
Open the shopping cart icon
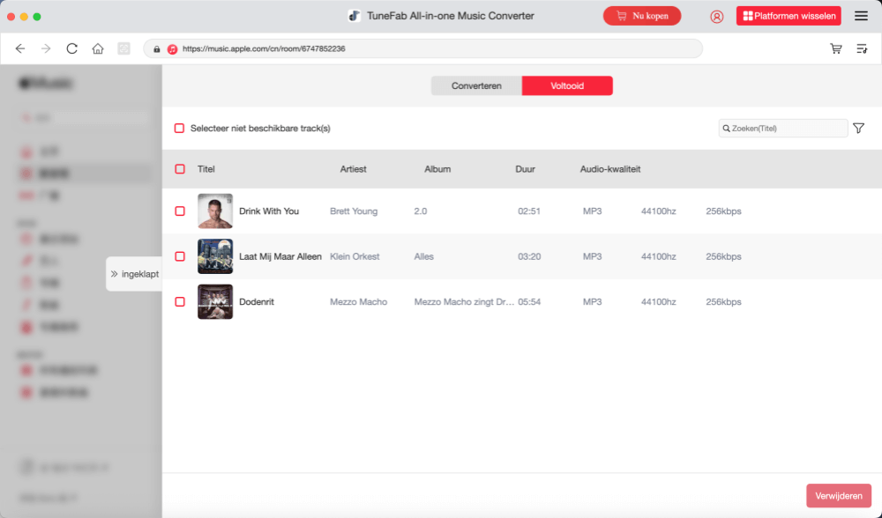click(835, 48)
